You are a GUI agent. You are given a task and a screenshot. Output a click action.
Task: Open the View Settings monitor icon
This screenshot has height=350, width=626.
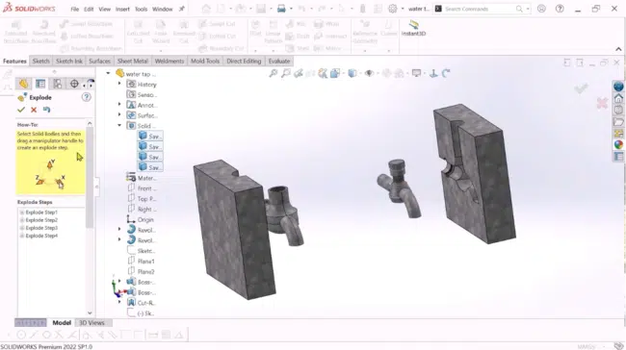click(416, 73)
